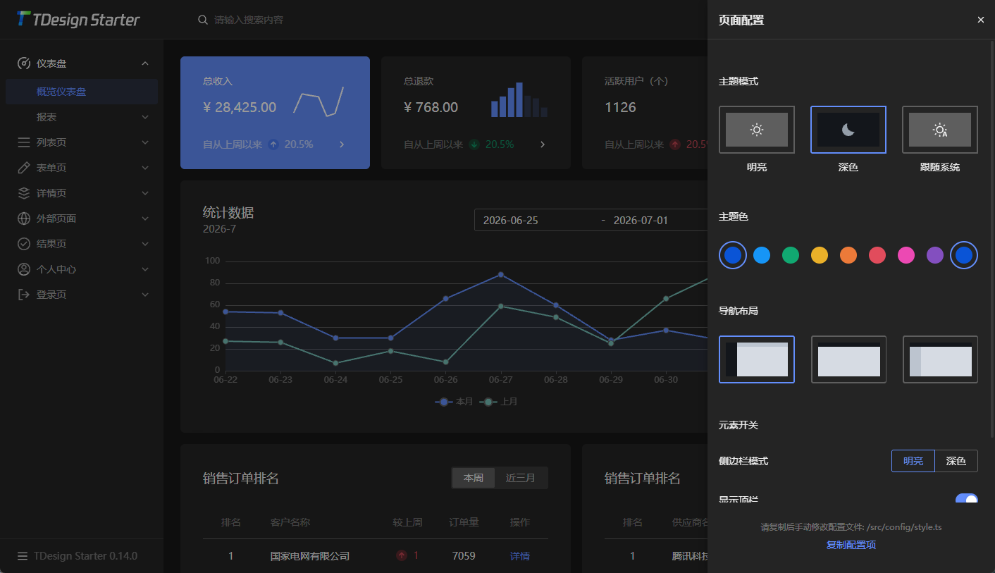Image resolution: width=995 pixels, height=573 pixels.
Task: Click the 列表页 list icon in sidebar
Action: [24, 142]
